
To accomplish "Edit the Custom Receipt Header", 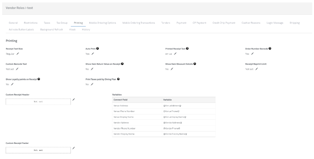I will 74,100.
